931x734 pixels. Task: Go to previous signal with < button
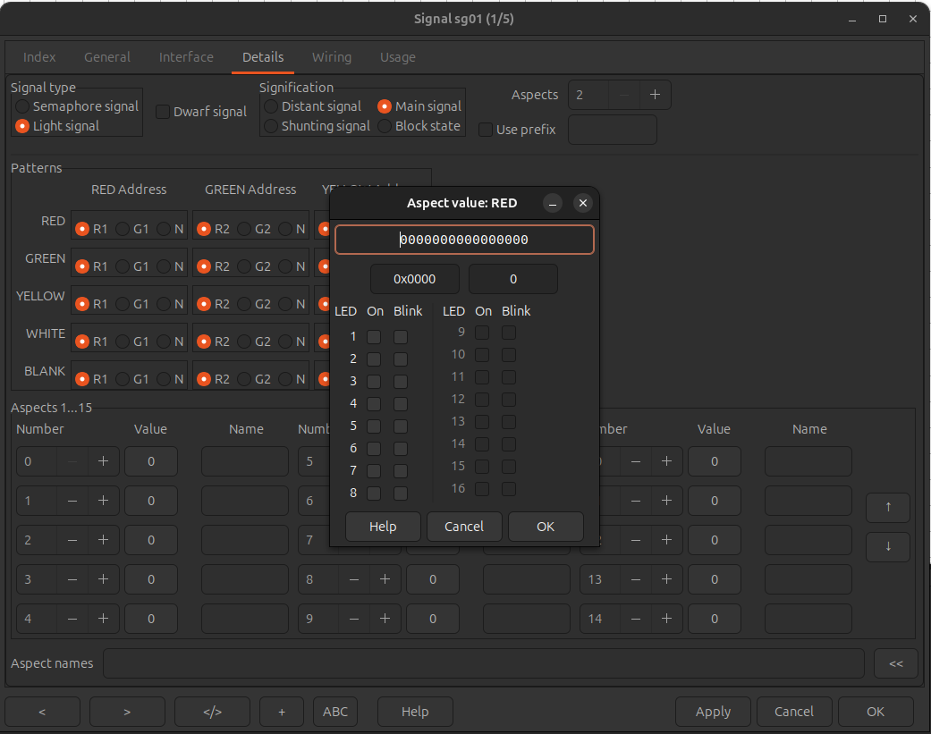pyautogui.click(x=42, y=712)
